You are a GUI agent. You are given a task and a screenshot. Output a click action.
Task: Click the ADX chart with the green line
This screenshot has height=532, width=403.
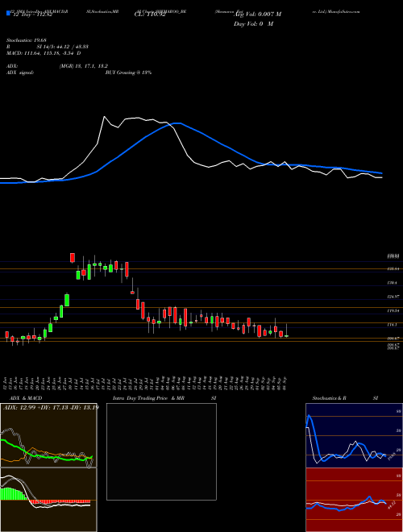(x=48, y=435)
